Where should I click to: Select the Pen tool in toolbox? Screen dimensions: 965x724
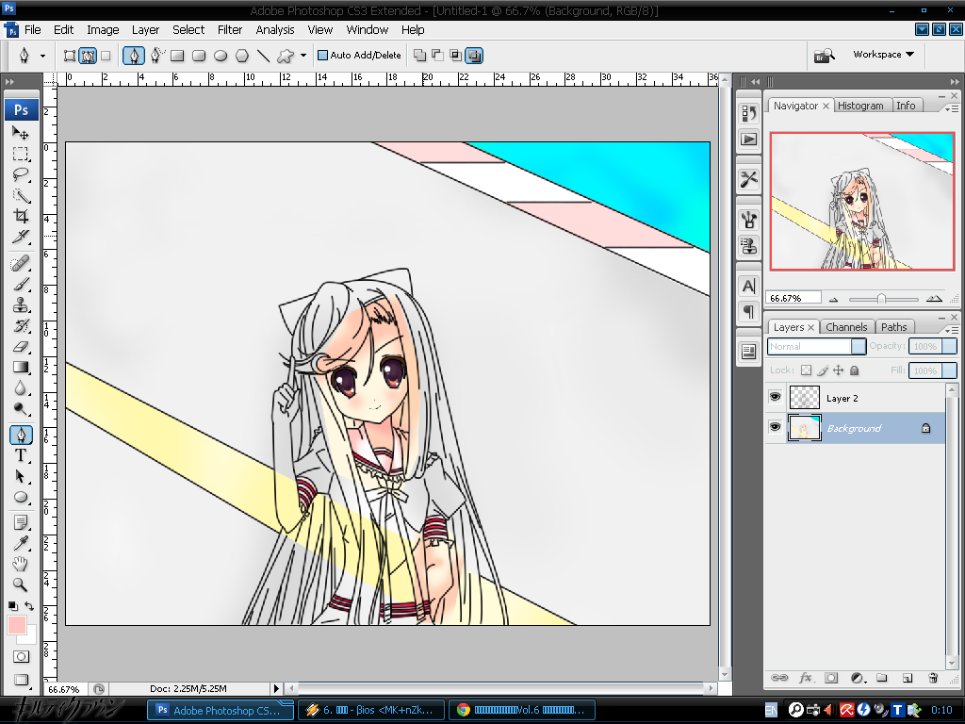tap(21, 436)
